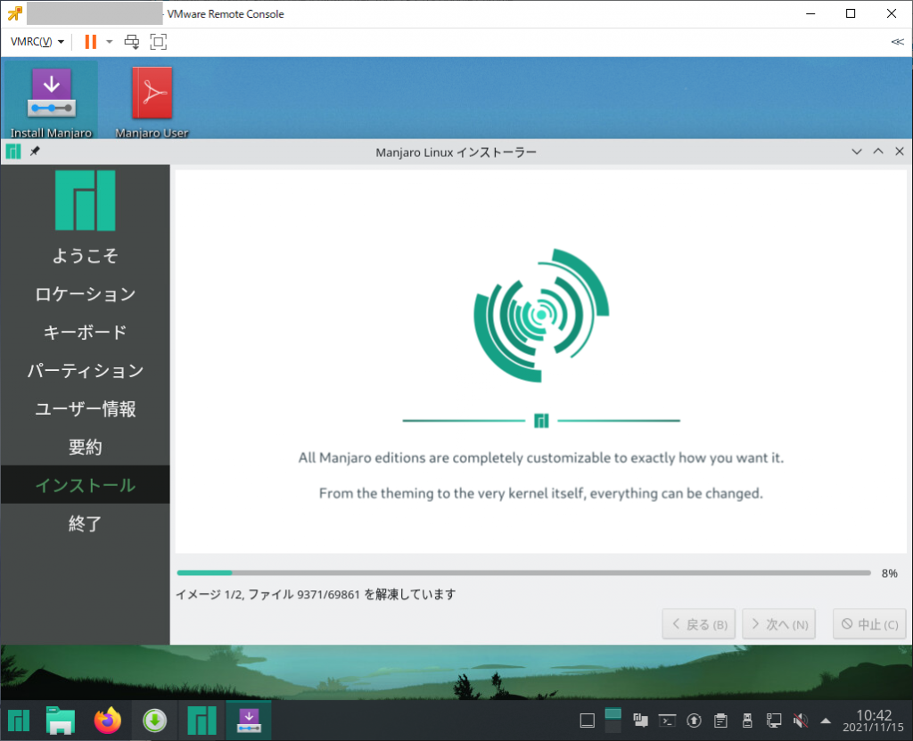This screenshot has width=913, height=741.
Task: Click the VMware Remote Console app icon
Action: (15, 13)
